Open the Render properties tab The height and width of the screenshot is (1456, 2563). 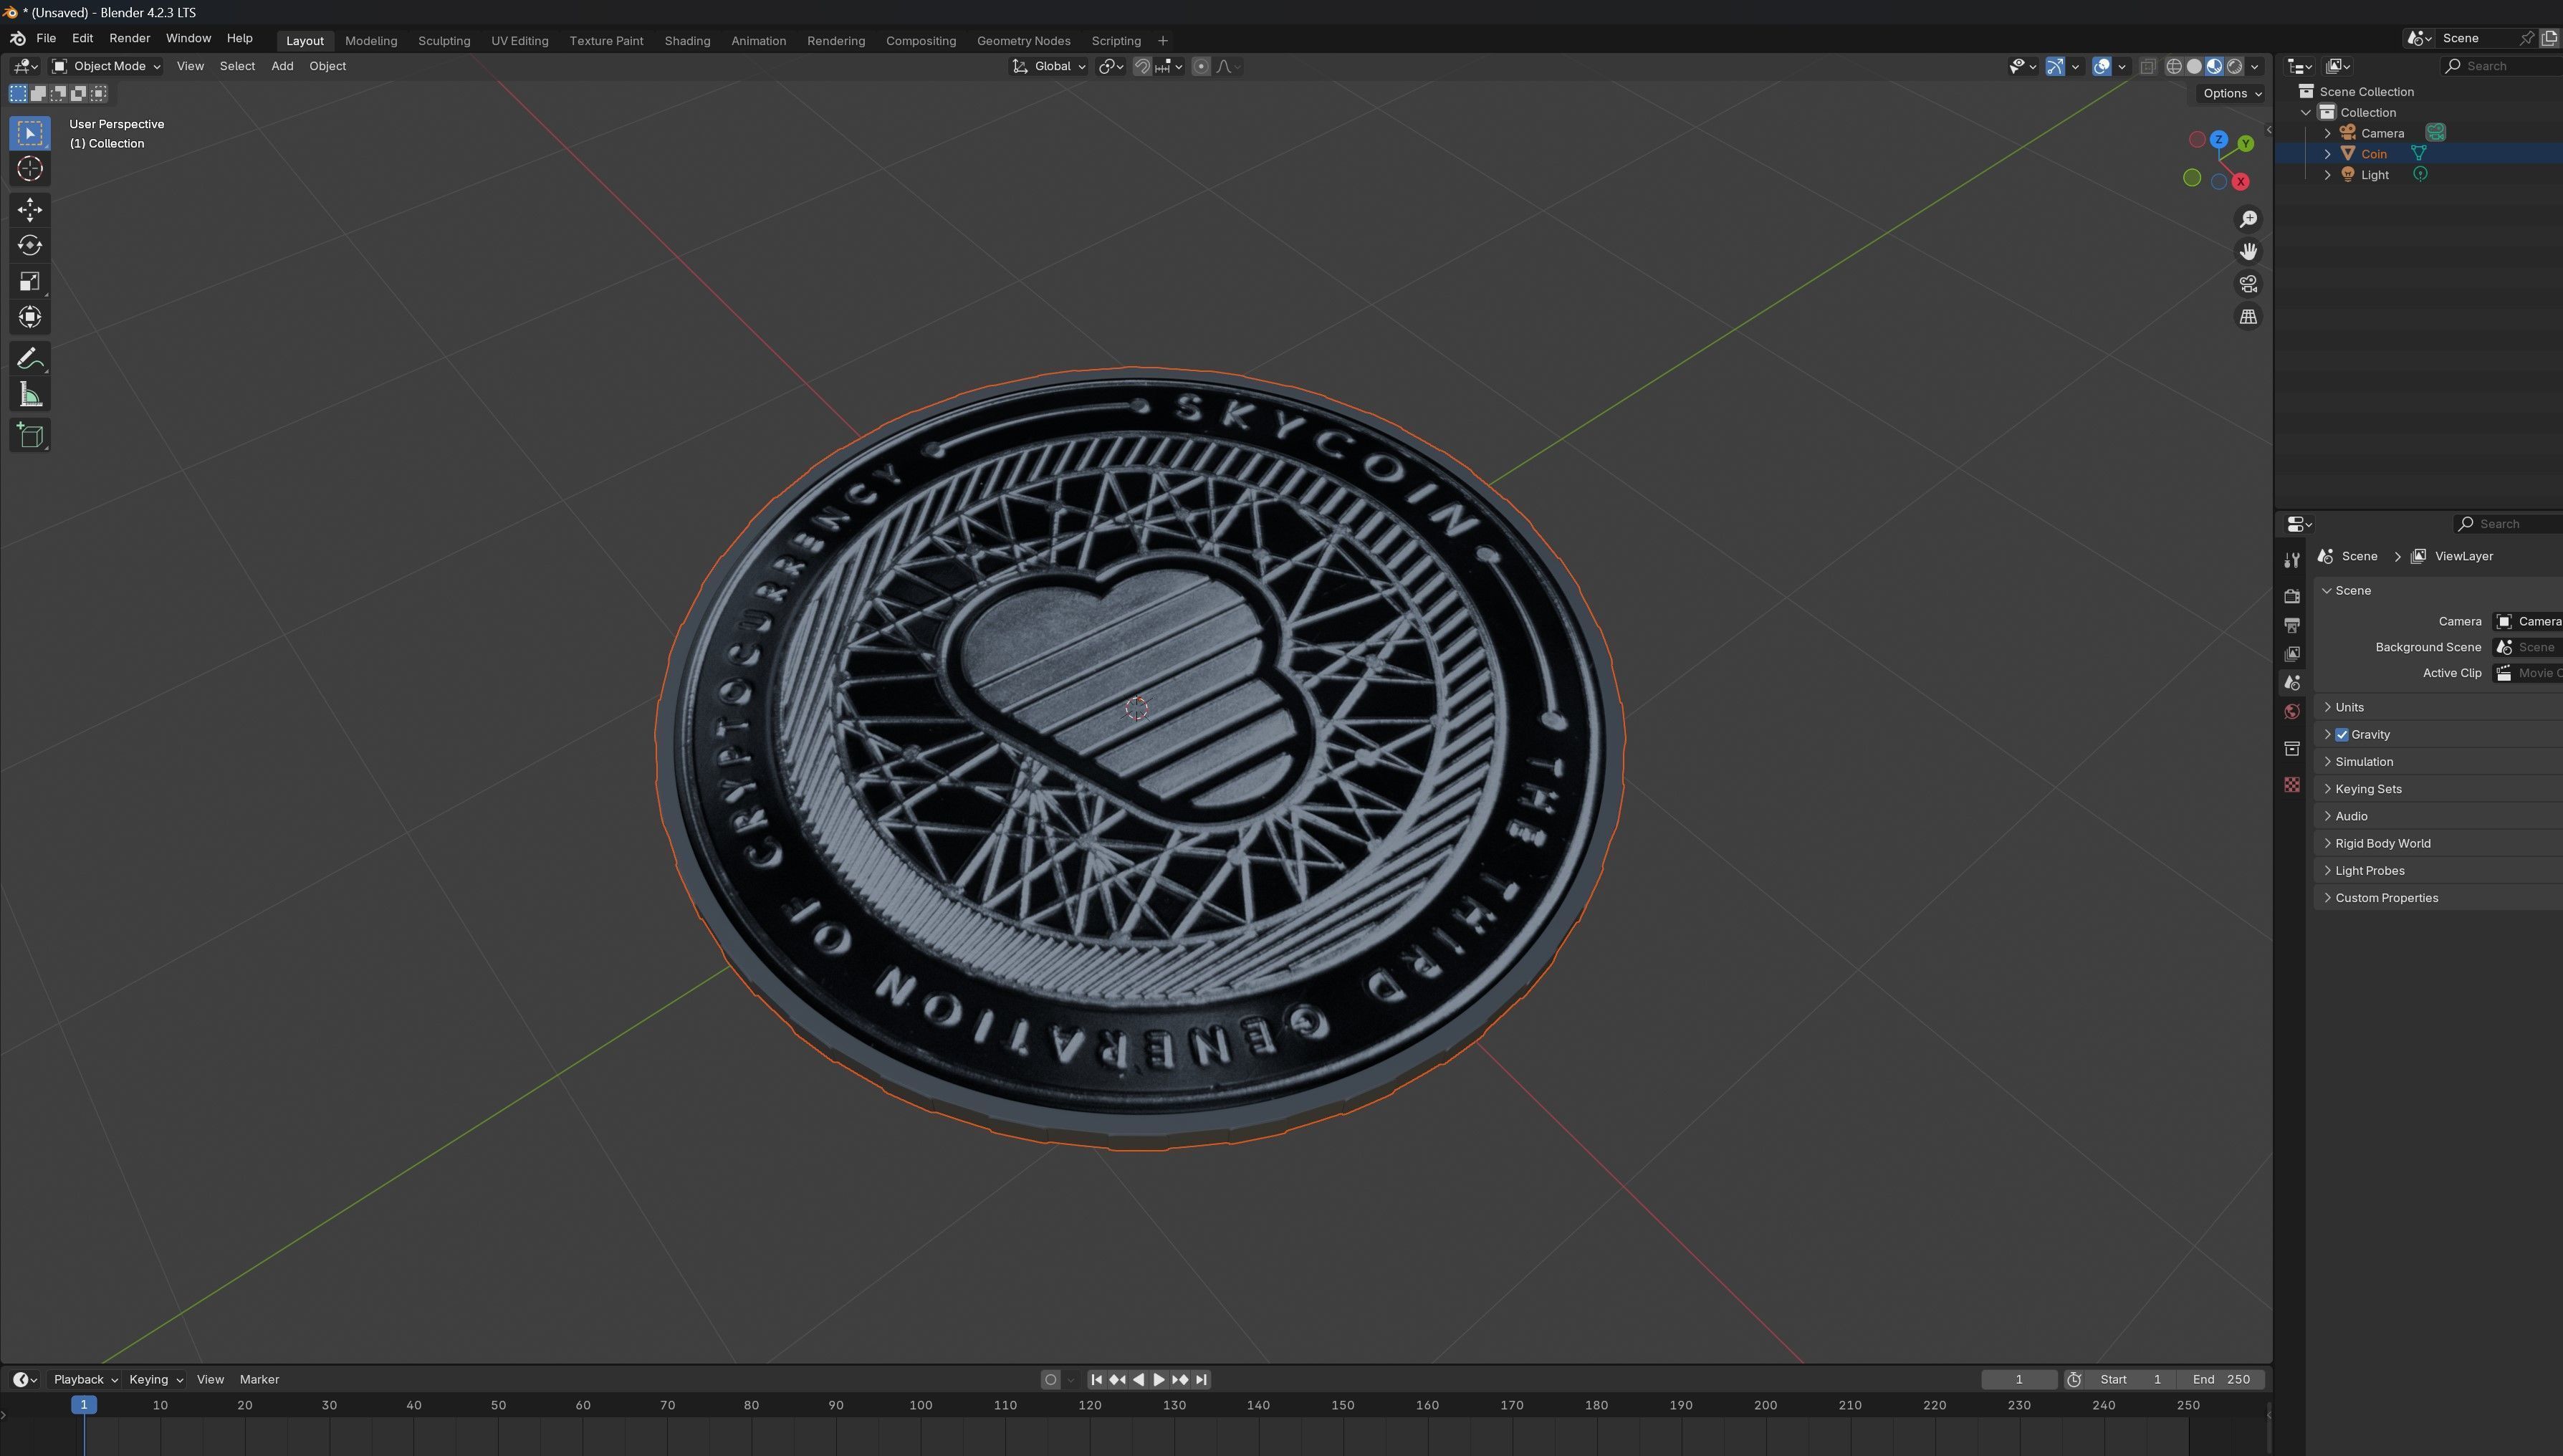pyautogui.click(x=2292, y=596)
